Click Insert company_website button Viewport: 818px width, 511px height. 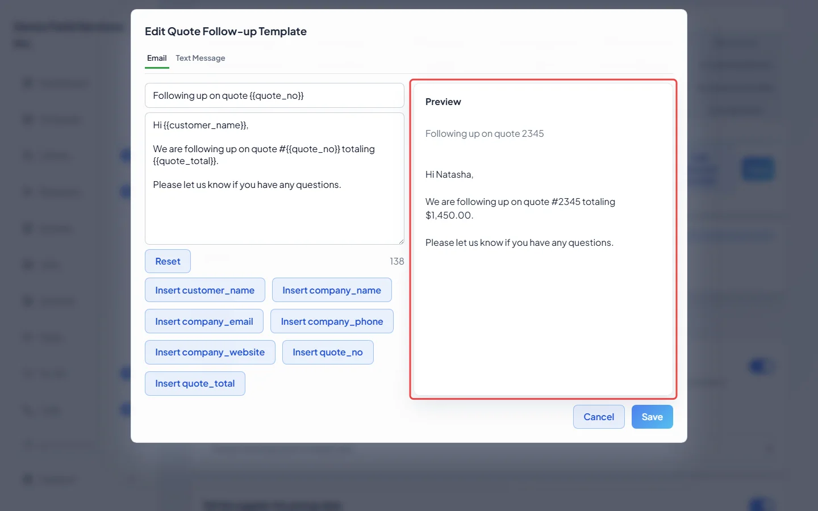click(x=210, y=352)
